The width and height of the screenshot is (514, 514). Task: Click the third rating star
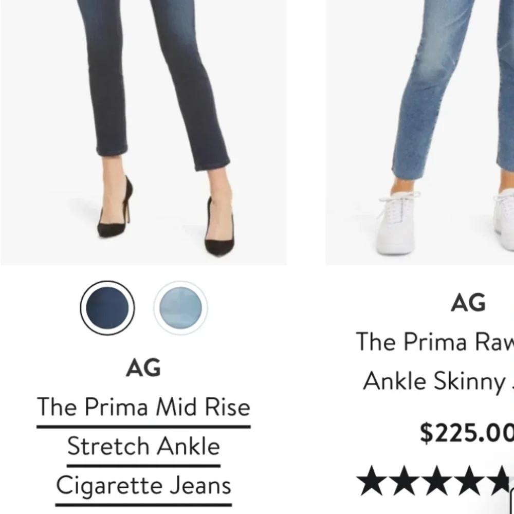pos(437,481)
